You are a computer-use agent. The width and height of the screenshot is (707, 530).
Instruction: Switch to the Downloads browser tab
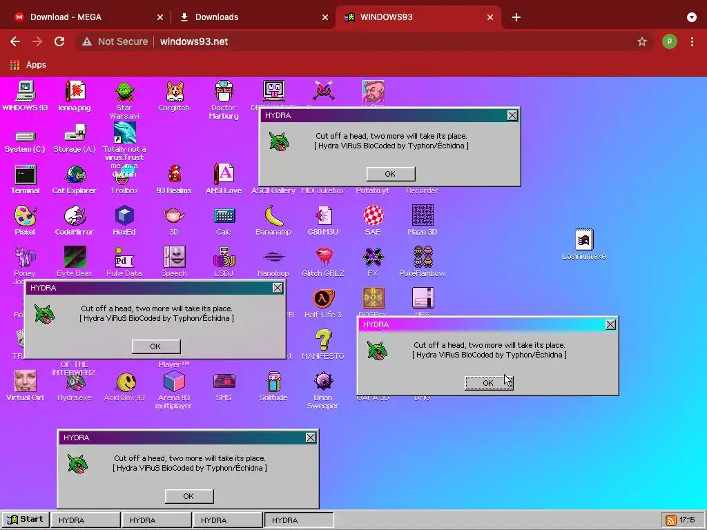pyautogui.click(x=253, y=17)
